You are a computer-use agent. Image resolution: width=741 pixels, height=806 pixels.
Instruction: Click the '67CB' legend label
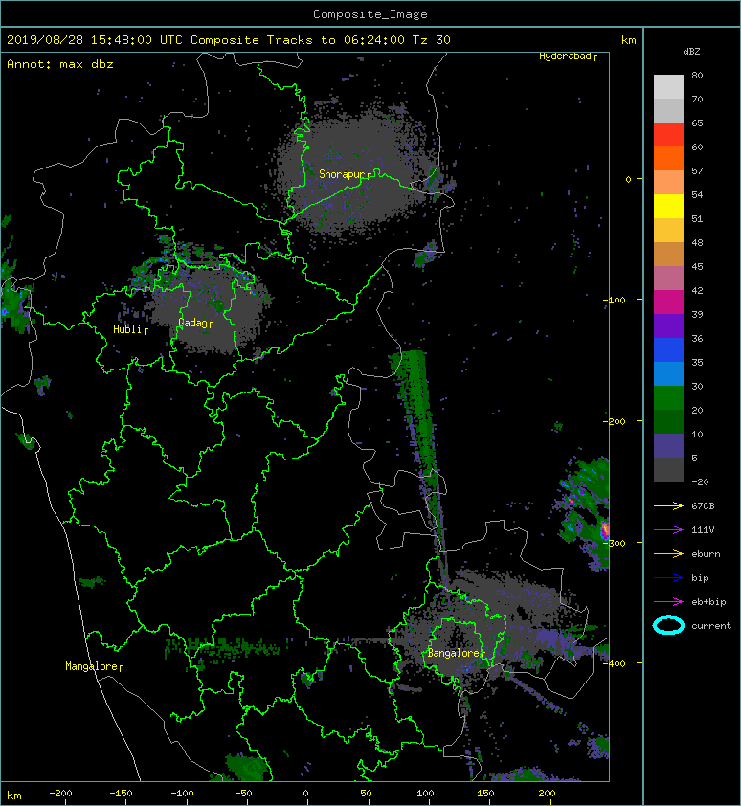(703, 505)
